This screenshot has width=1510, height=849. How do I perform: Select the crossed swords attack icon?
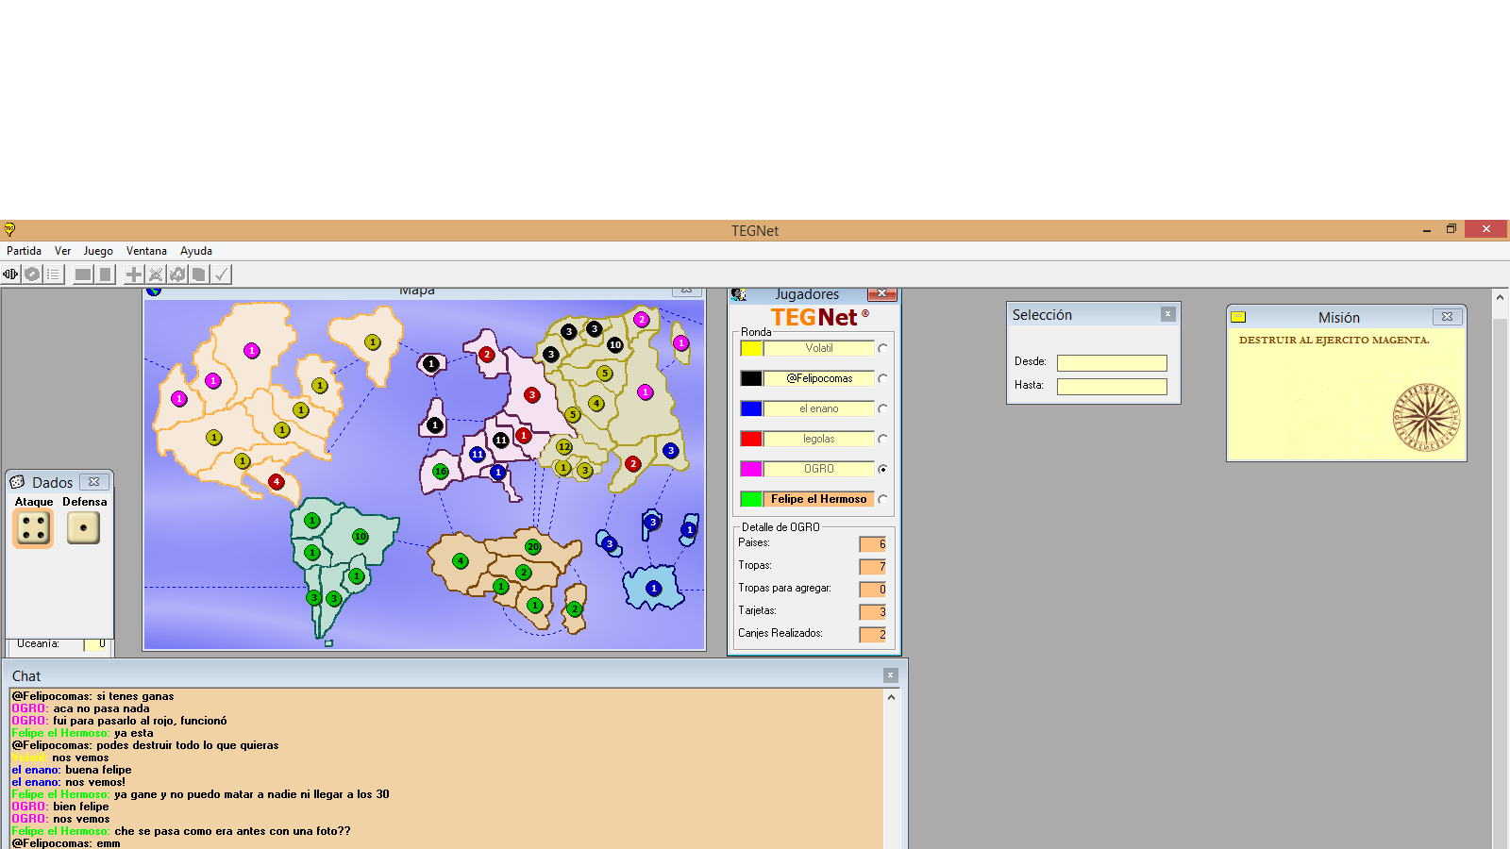coord(156,275)
